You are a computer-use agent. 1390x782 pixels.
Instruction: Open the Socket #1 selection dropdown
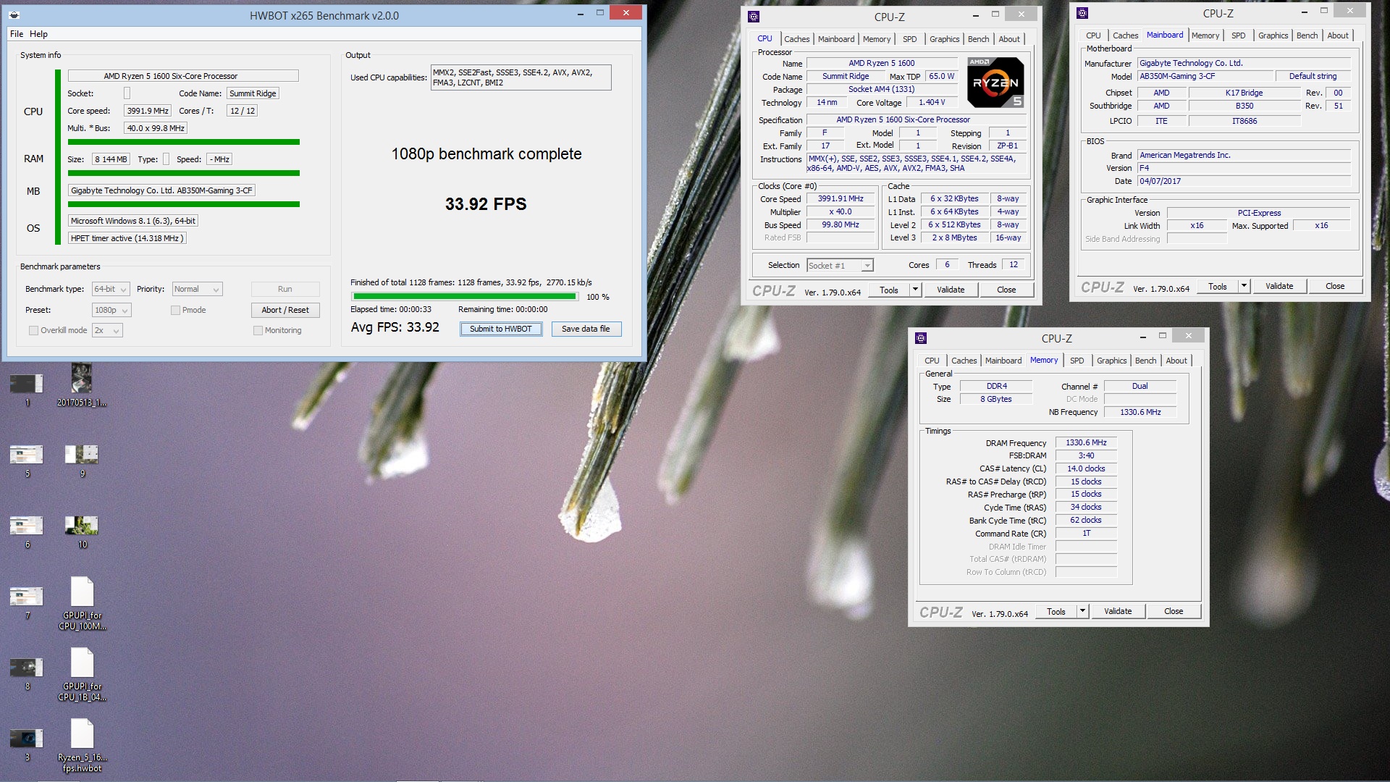click(x=840, y=266)
